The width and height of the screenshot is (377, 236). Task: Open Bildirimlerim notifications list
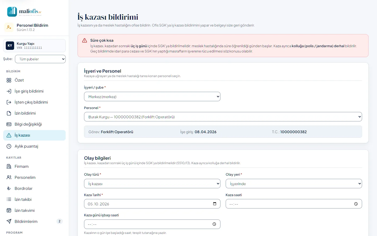[34, 222]
